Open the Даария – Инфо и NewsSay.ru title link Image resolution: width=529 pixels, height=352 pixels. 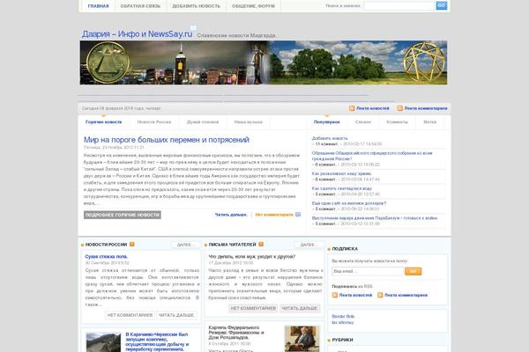pos(137,34)
